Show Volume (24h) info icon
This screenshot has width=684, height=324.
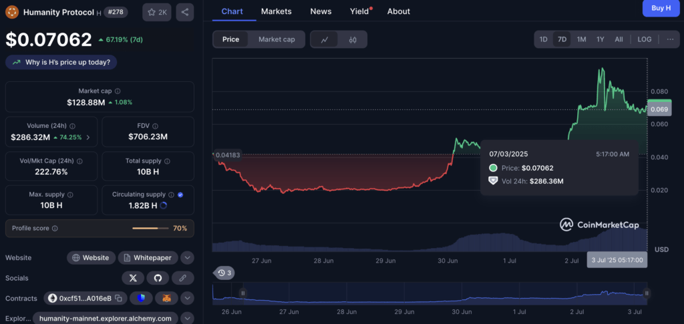(72, 126)
